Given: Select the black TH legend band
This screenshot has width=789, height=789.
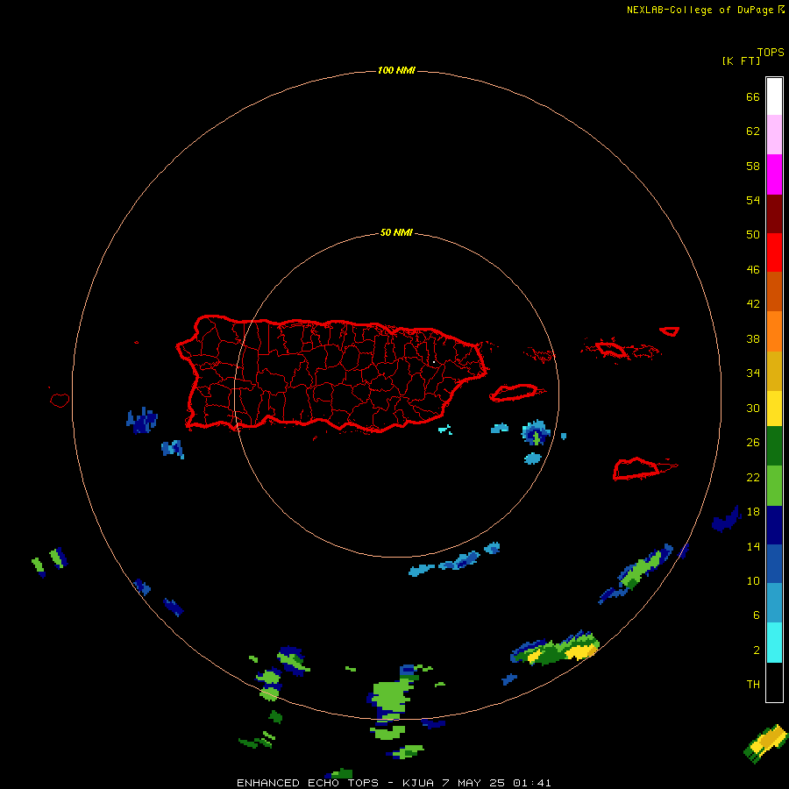Looking at the screenshot, I should pos(774,682).
